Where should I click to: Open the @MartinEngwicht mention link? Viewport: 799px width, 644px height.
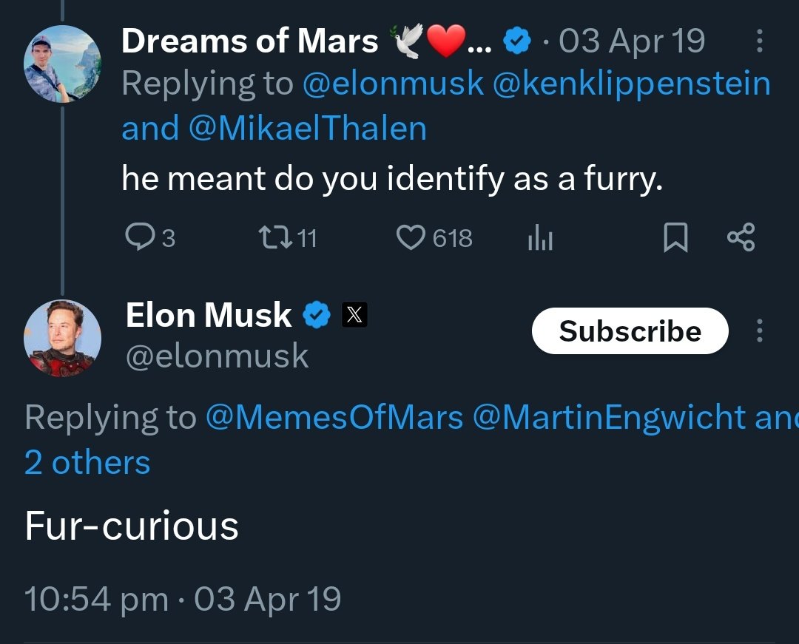tap(609, 418)
